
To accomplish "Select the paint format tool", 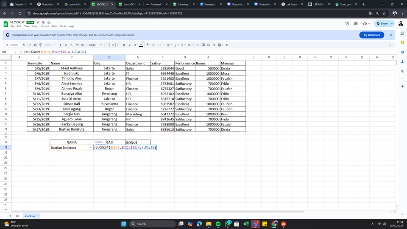I will [41, 45].
